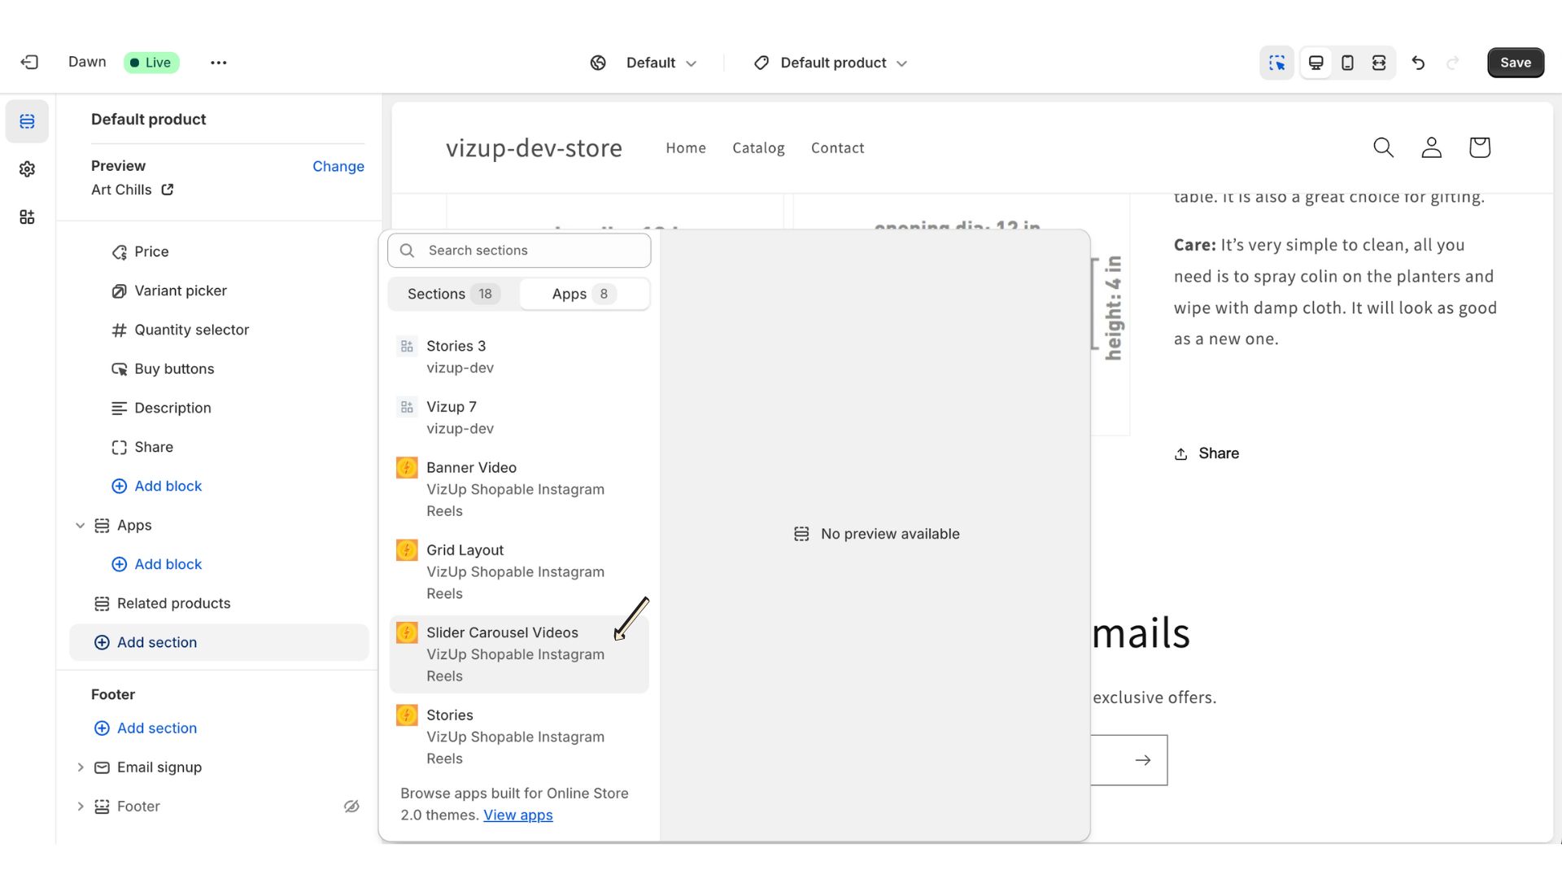Image resolution: width=1562 pixels, height=879 pixels.
Task: Open the storefront search magnifier icon
Action: [1383, 147]
